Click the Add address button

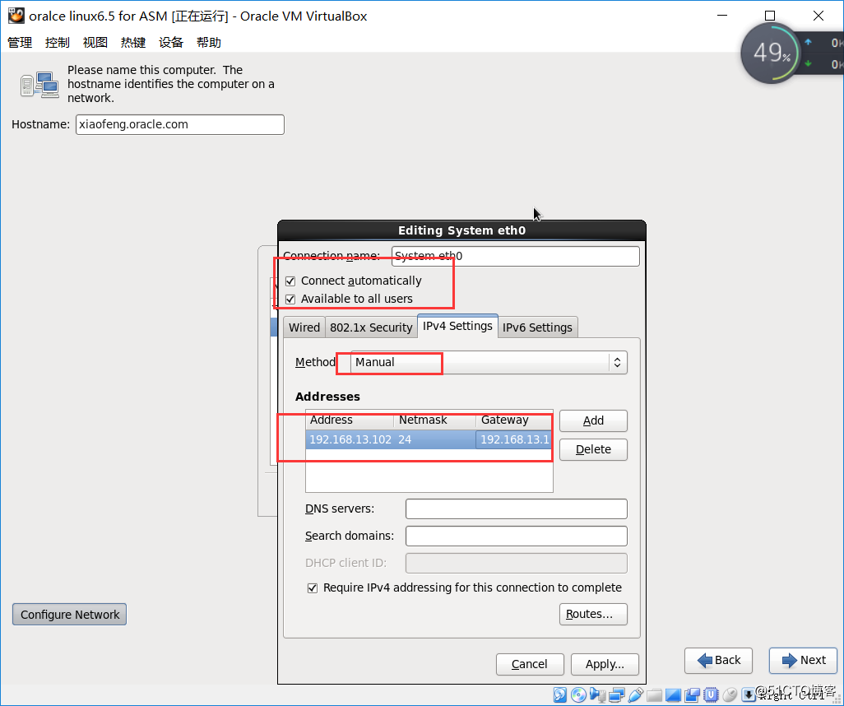(593, 420)
